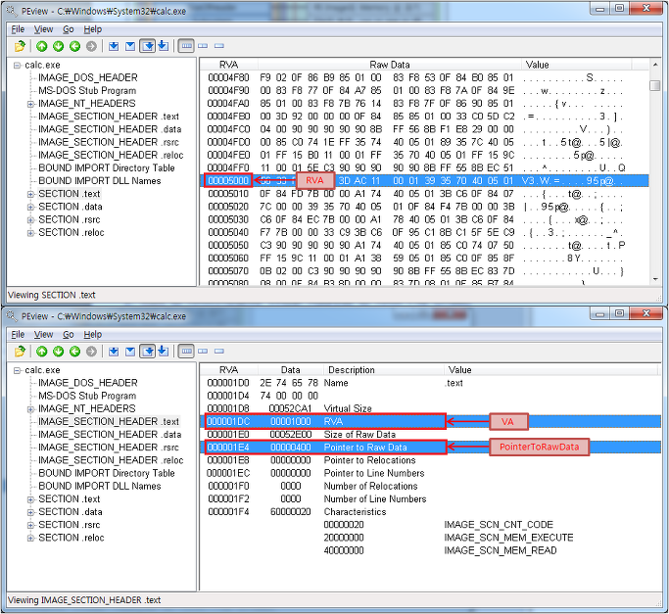Click the Open file icon in top PEview window
Viewport: 669px width, 614px height.
click(x=20, y=46)
